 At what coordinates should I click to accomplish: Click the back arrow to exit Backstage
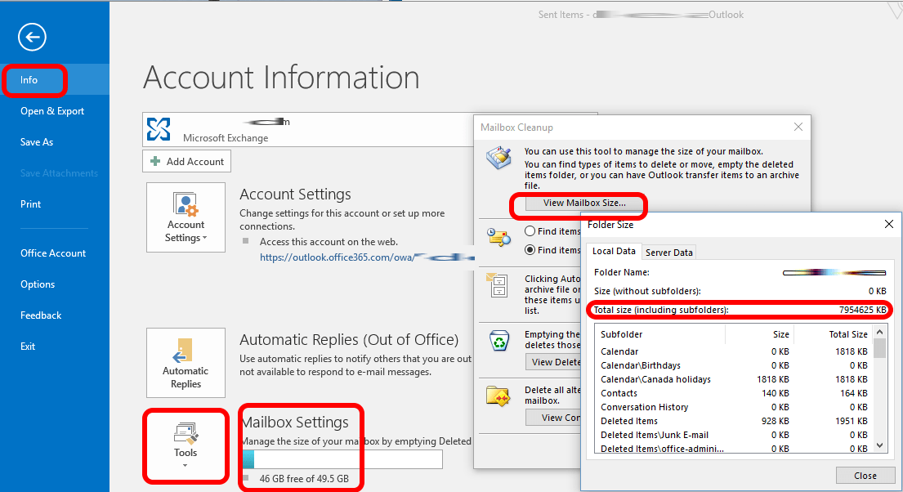pyautogui.click(x=32, y=37)
